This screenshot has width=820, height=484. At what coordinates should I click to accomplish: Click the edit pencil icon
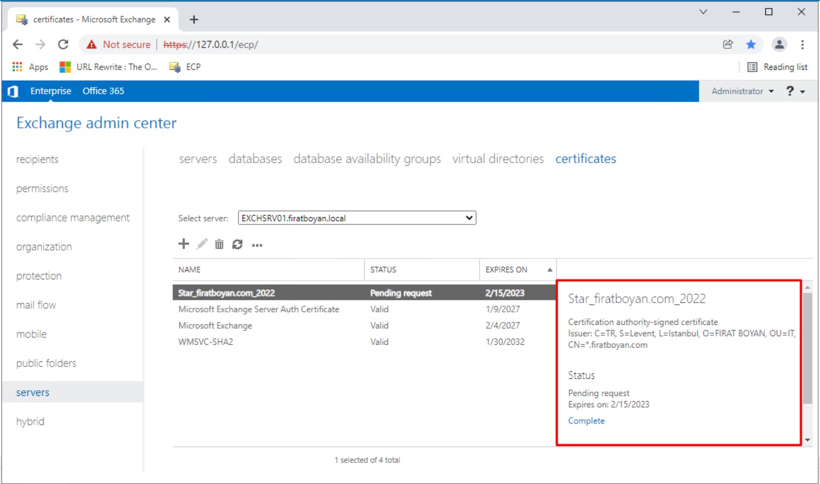201,244
